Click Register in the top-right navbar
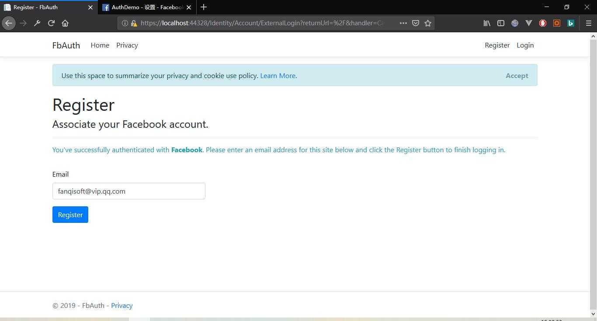The image size is (597, 321). point(497,45)
